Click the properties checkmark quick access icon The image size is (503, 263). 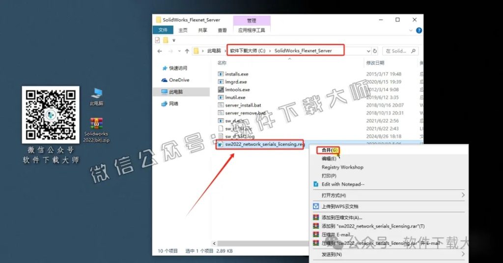(157, 40)
